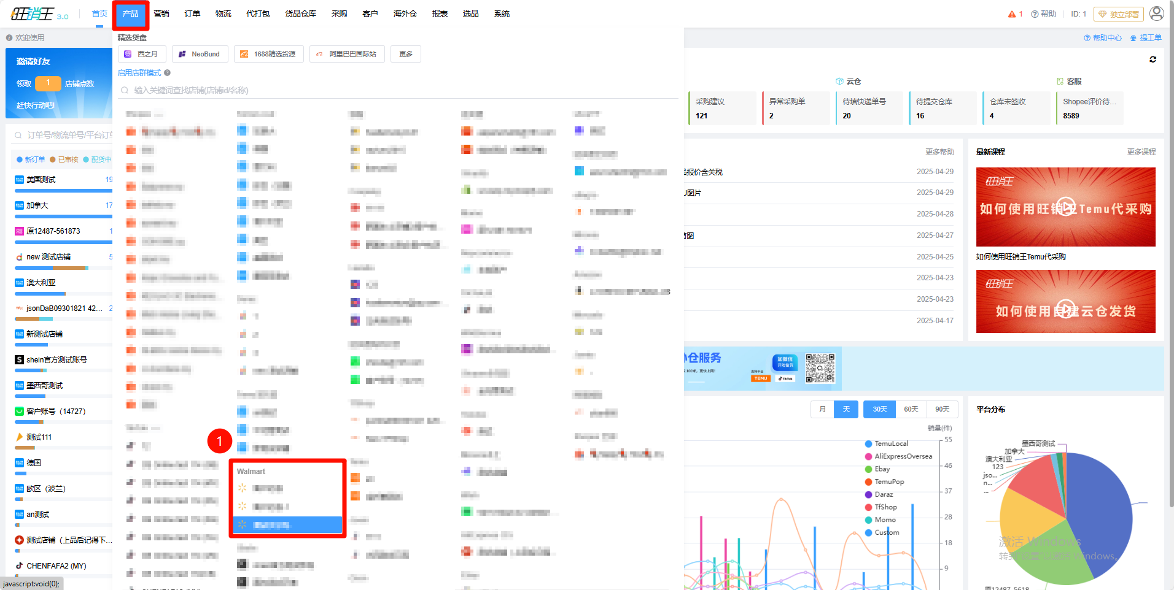1174x590 pixels.
Task: Click the 阿里巴巴国际站 icon
Action: click(319, 54)
